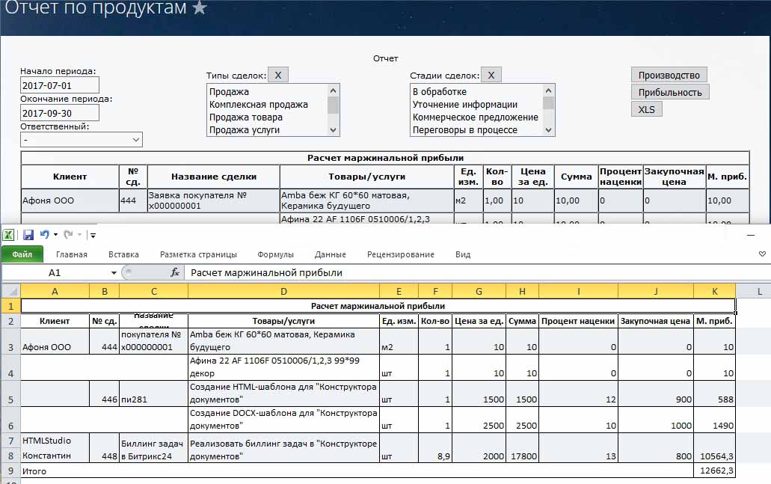
Task: Open the undo history dropdown arrow
Action: (x=55, y=236)
